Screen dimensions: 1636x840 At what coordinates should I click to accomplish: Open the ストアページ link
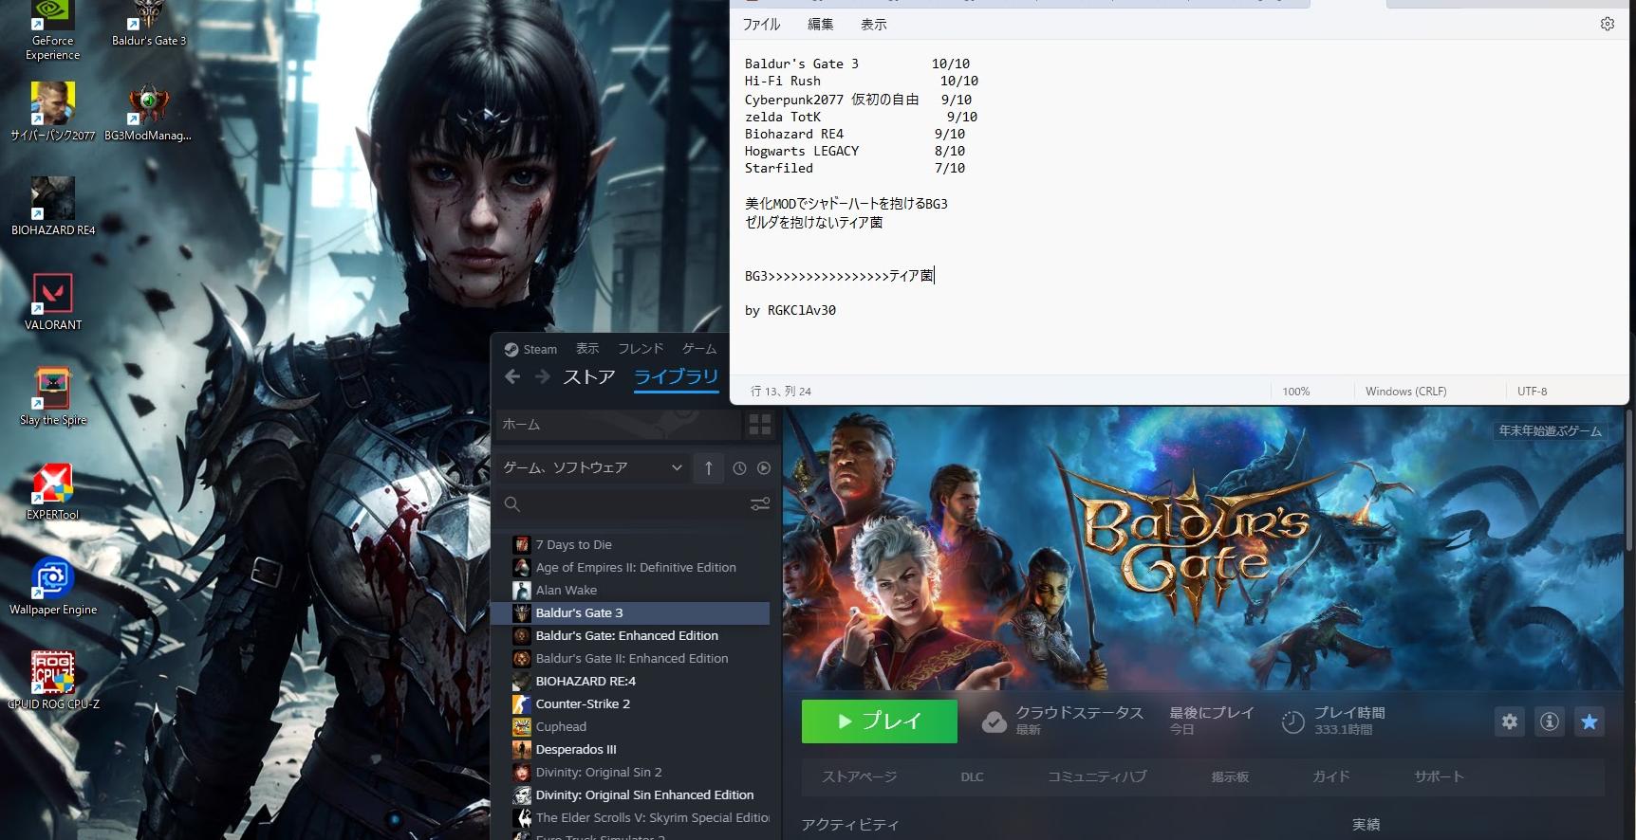pyautogui.click(x=859, y=776)
